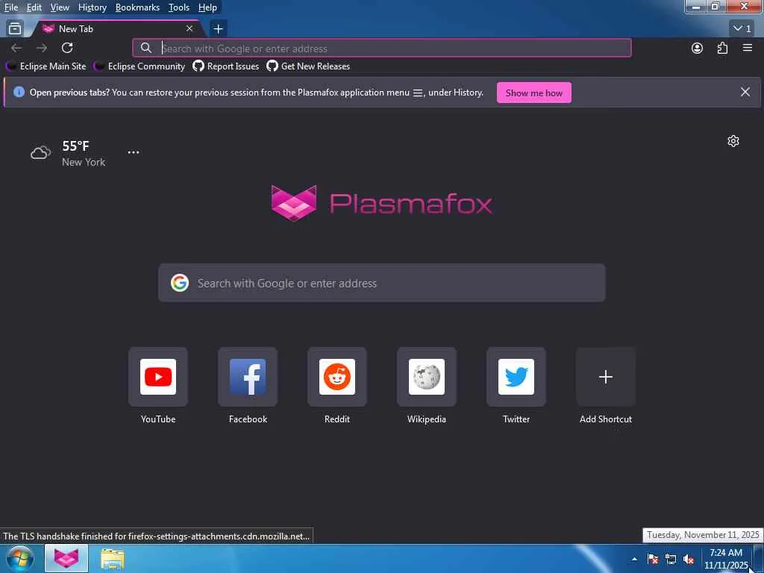Screen dimensions: 764x573
Task: Close the New Tab tab
Action: click(x=190, y=29)
